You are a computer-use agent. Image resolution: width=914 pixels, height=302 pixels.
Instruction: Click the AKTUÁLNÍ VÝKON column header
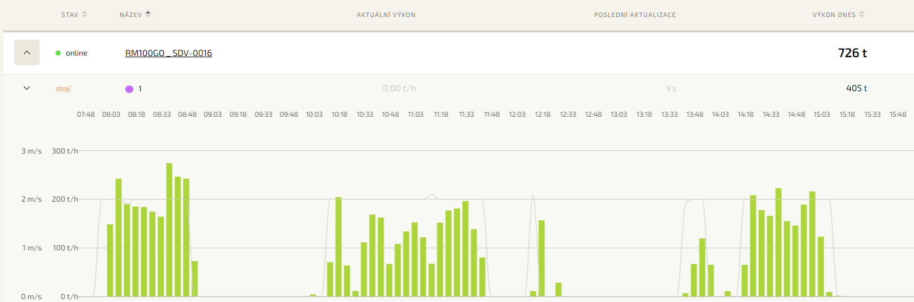386,15
